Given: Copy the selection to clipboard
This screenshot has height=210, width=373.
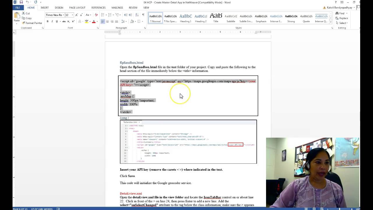Looking at the screenshot, I should coord(27,18).
